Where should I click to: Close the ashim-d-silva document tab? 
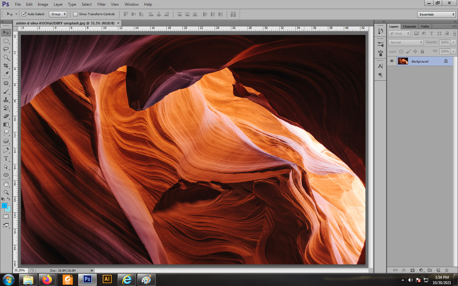[x=118, y=23]
